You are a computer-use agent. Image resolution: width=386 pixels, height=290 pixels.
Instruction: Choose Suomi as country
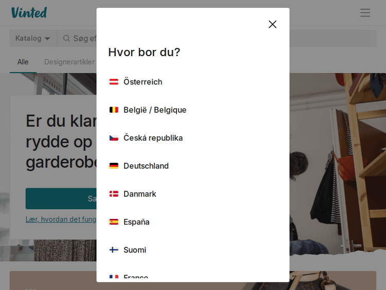(193, 250)
